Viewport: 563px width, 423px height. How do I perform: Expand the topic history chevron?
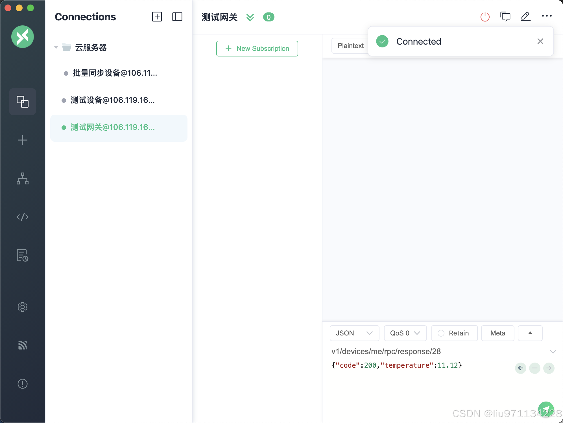(x=553, y=352)
